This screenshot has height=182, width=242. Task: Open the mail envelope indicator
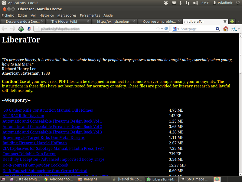(x=174, y=3)
